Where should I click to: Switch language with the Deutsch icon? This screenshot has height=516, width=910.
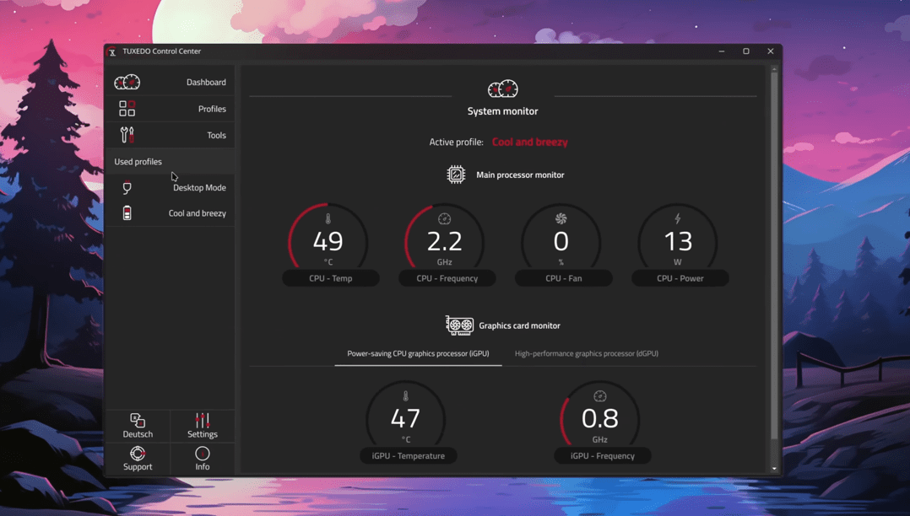click(138, 421)
